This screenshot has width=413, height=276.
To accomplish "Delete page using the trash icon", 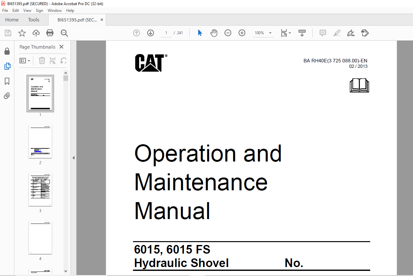I will coord(42,60).
